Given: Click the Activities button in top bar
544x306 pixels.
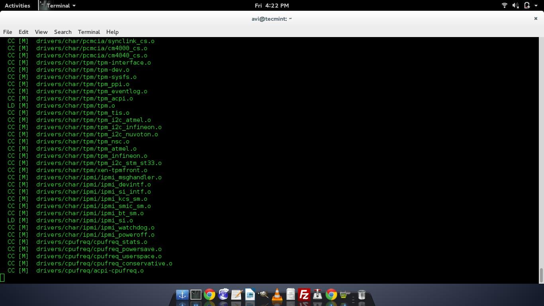Looking at the screenshot, I should point(17,6).
